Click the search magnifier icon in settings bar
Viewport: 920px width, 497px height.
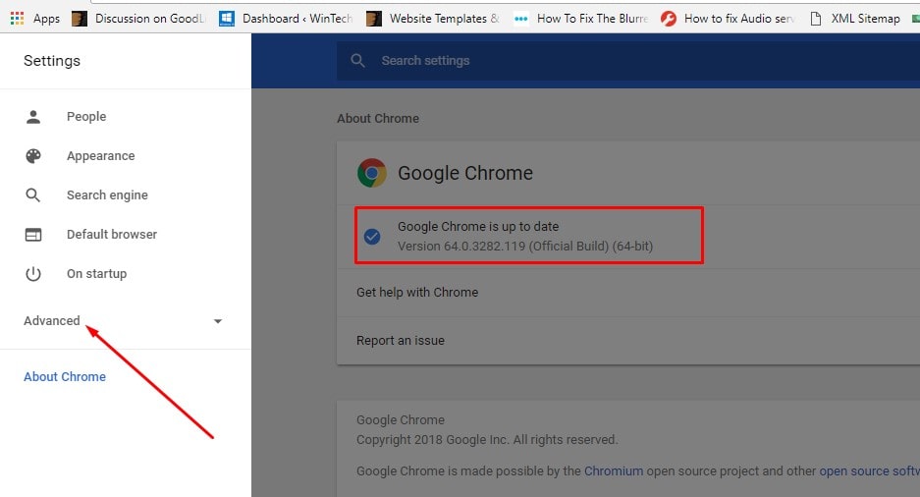coord(358,61)
